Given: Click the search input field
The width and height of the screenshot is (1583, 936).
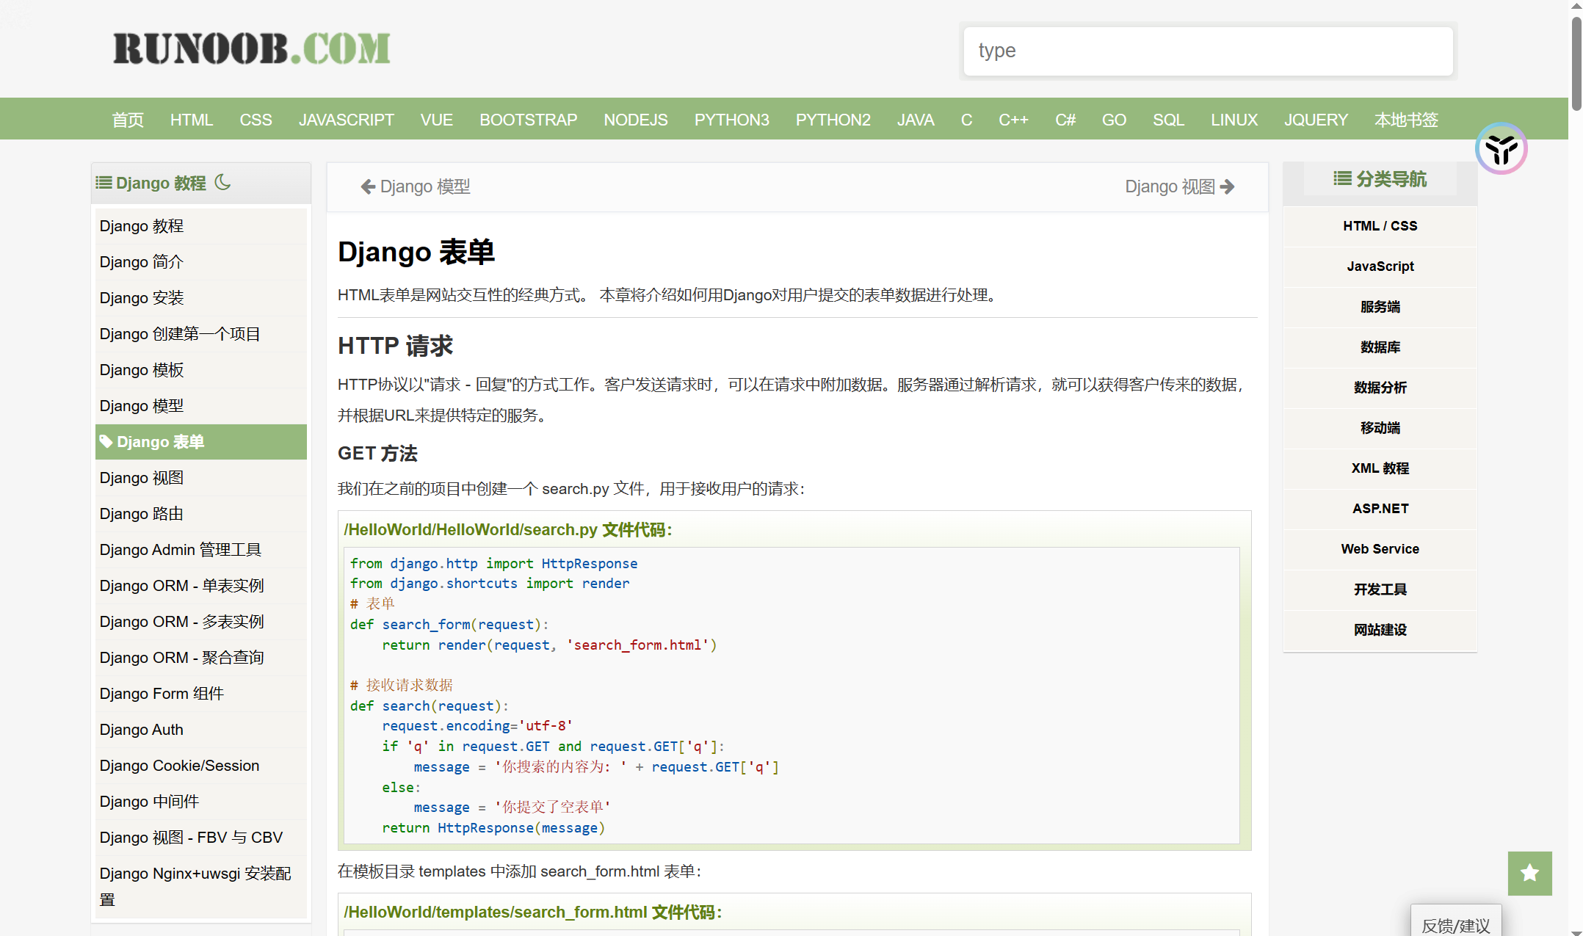Looking at the screenshot, I should [x=1208, y=51].
